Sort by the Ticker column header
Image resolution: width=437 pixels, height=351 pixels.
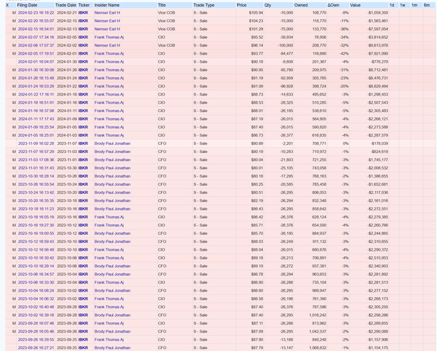(x=84, y=5)
